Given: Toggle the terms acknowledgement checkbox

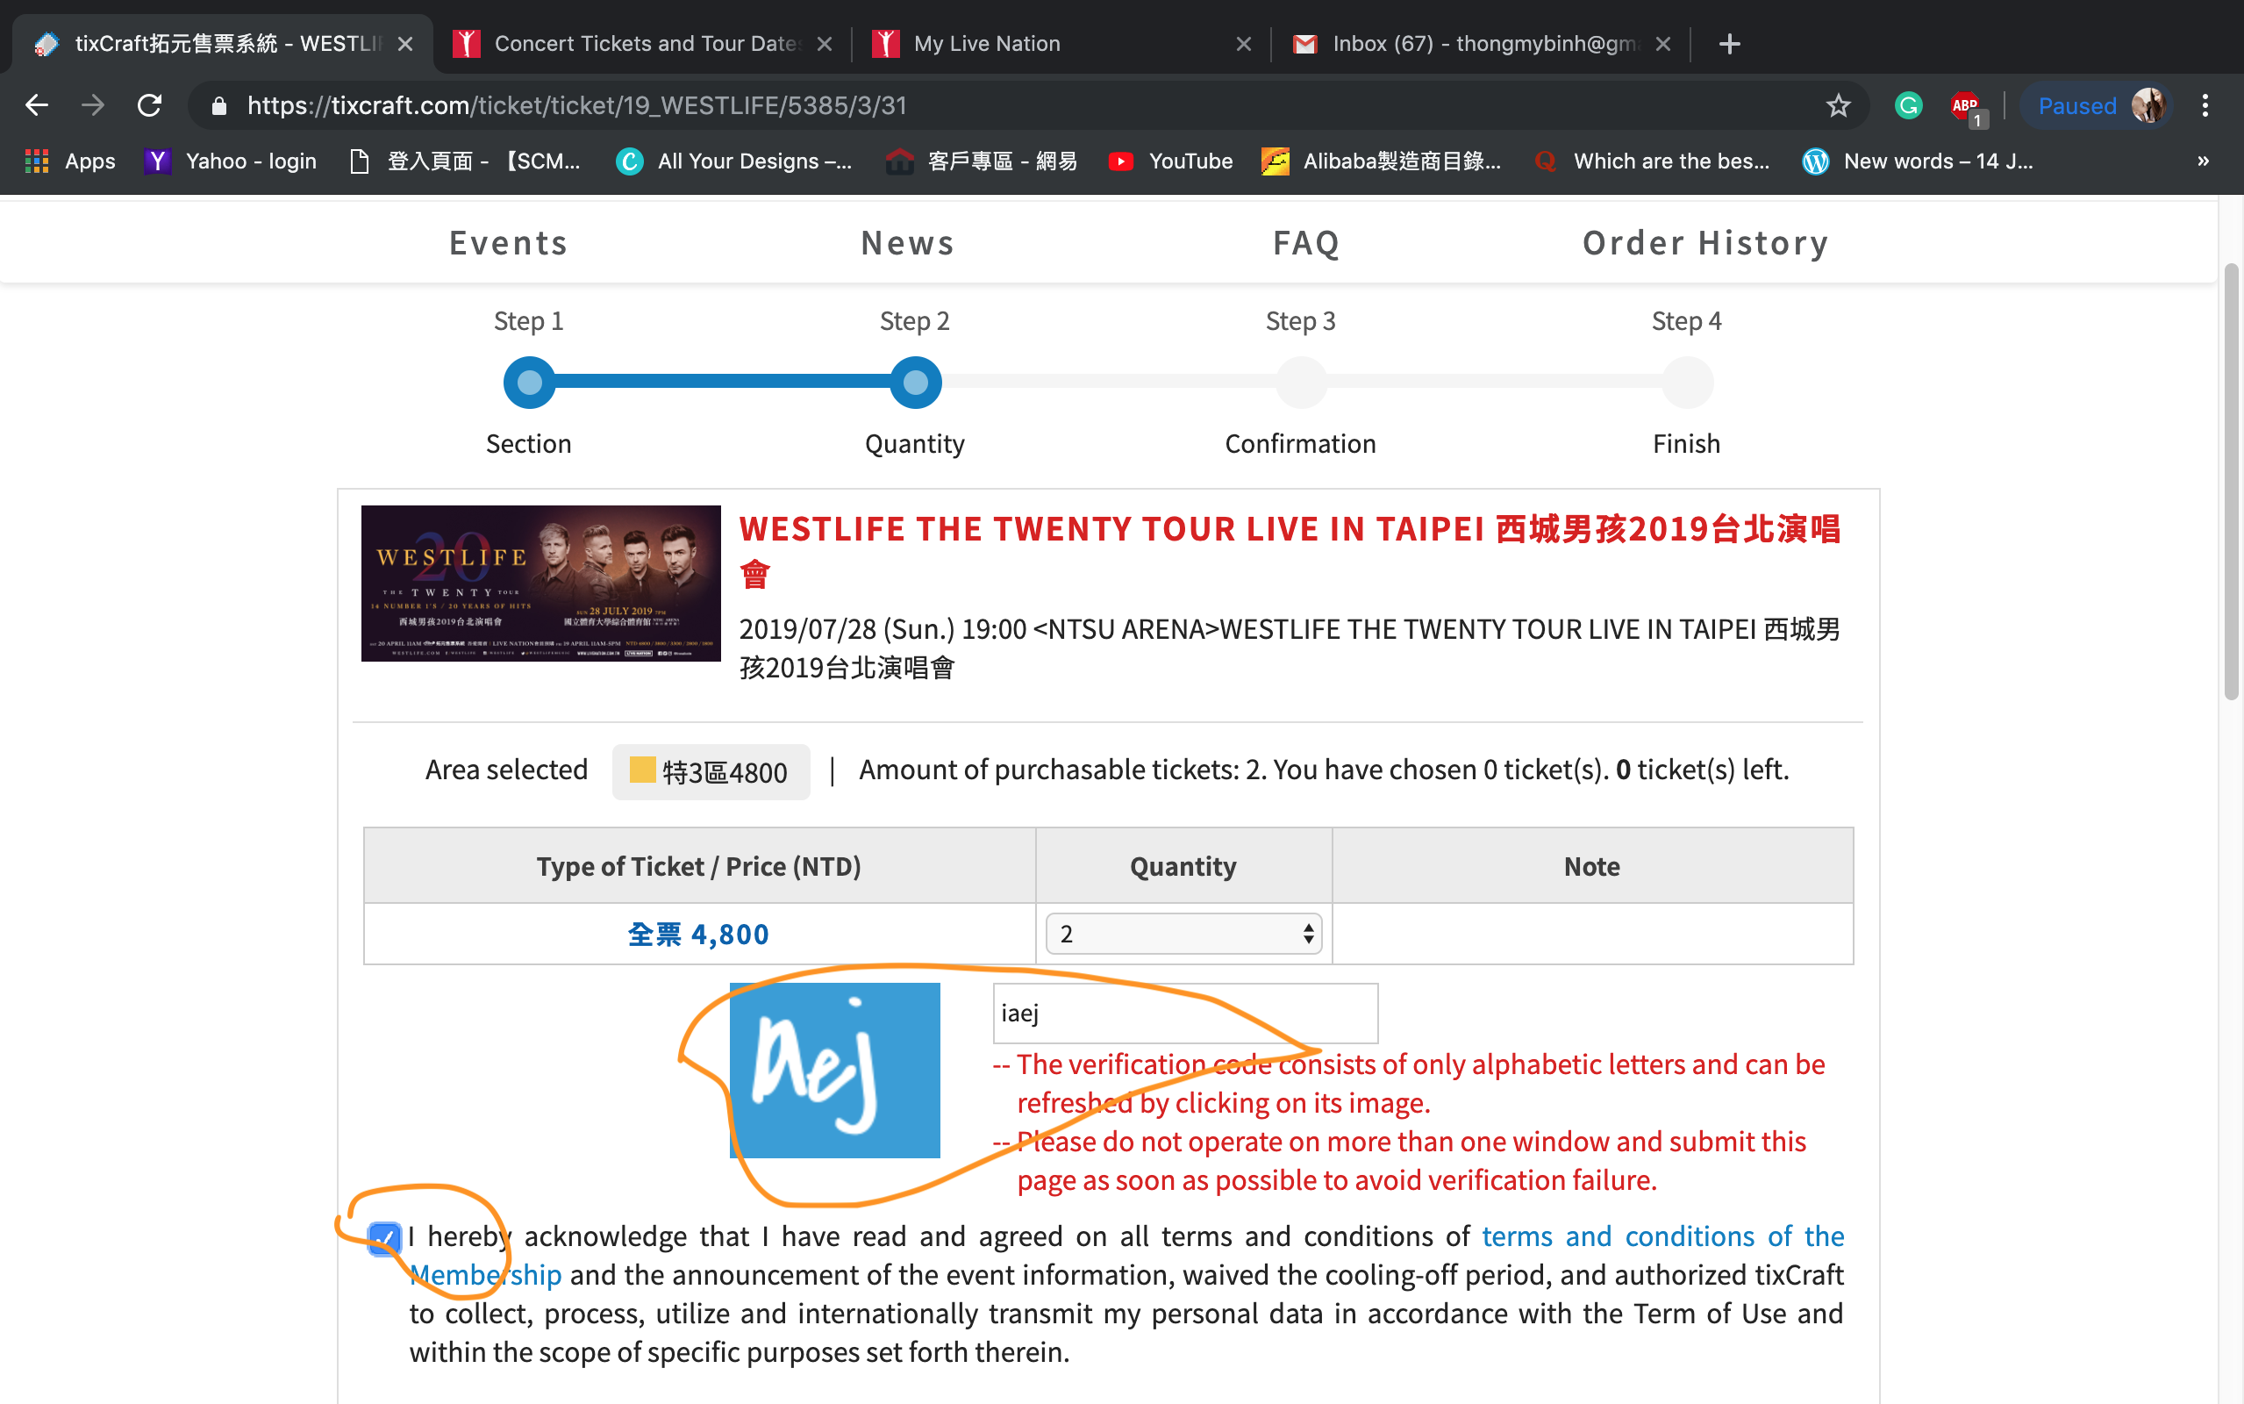Looking at the screenshot, I should click(x=383, y=1238).
